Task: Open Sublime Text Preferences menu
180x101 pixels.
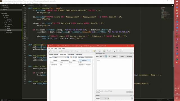Action: (35, 3)
